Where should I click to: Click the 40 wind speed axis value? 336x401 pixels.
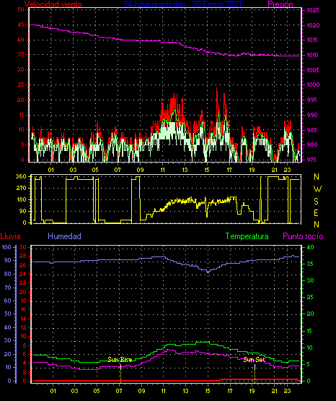(21, 40)
